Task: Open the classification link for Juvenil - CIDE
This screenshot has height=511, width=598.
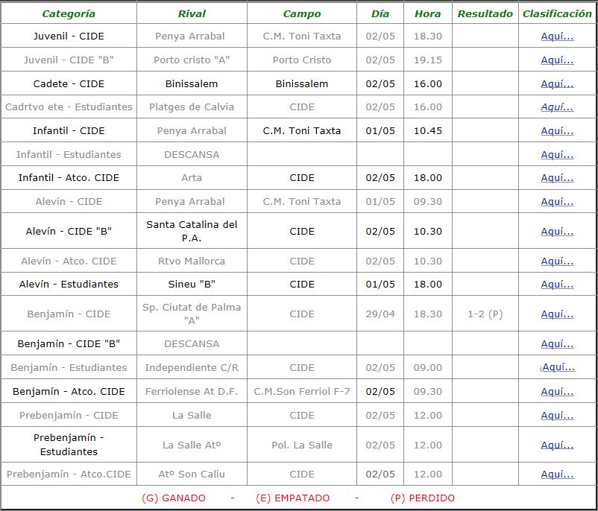Action: click(557, 36)
